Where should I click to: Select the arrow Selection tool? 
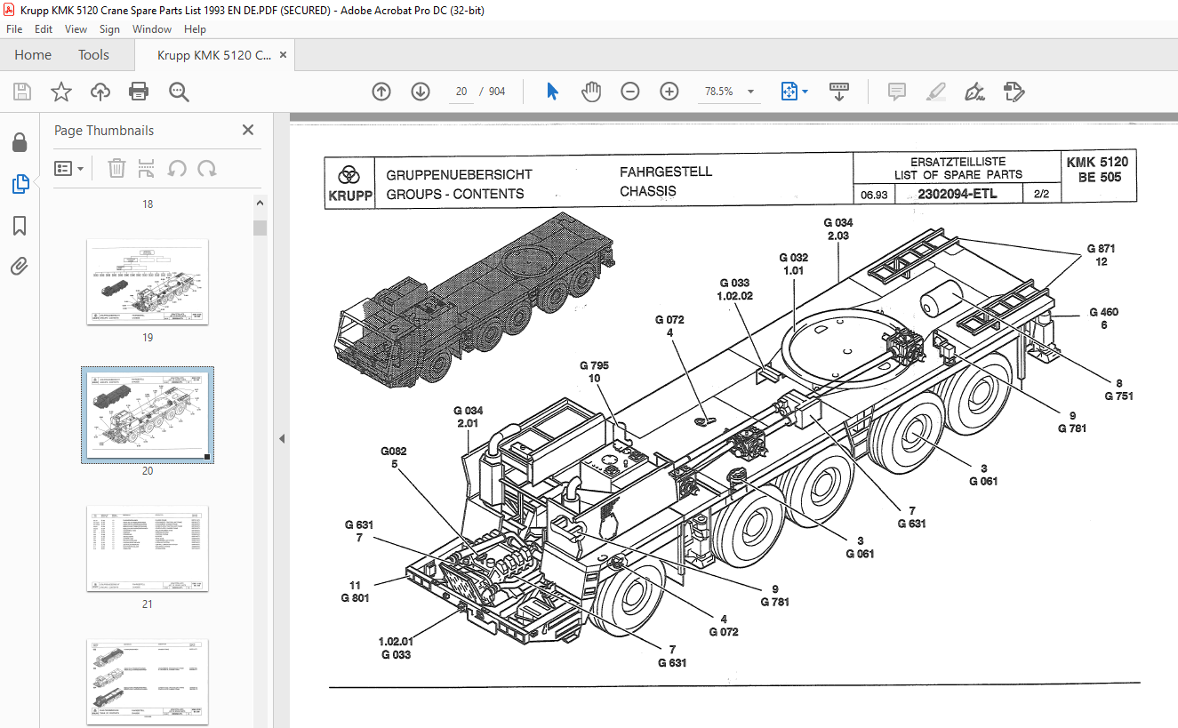[x=552, y=92]
